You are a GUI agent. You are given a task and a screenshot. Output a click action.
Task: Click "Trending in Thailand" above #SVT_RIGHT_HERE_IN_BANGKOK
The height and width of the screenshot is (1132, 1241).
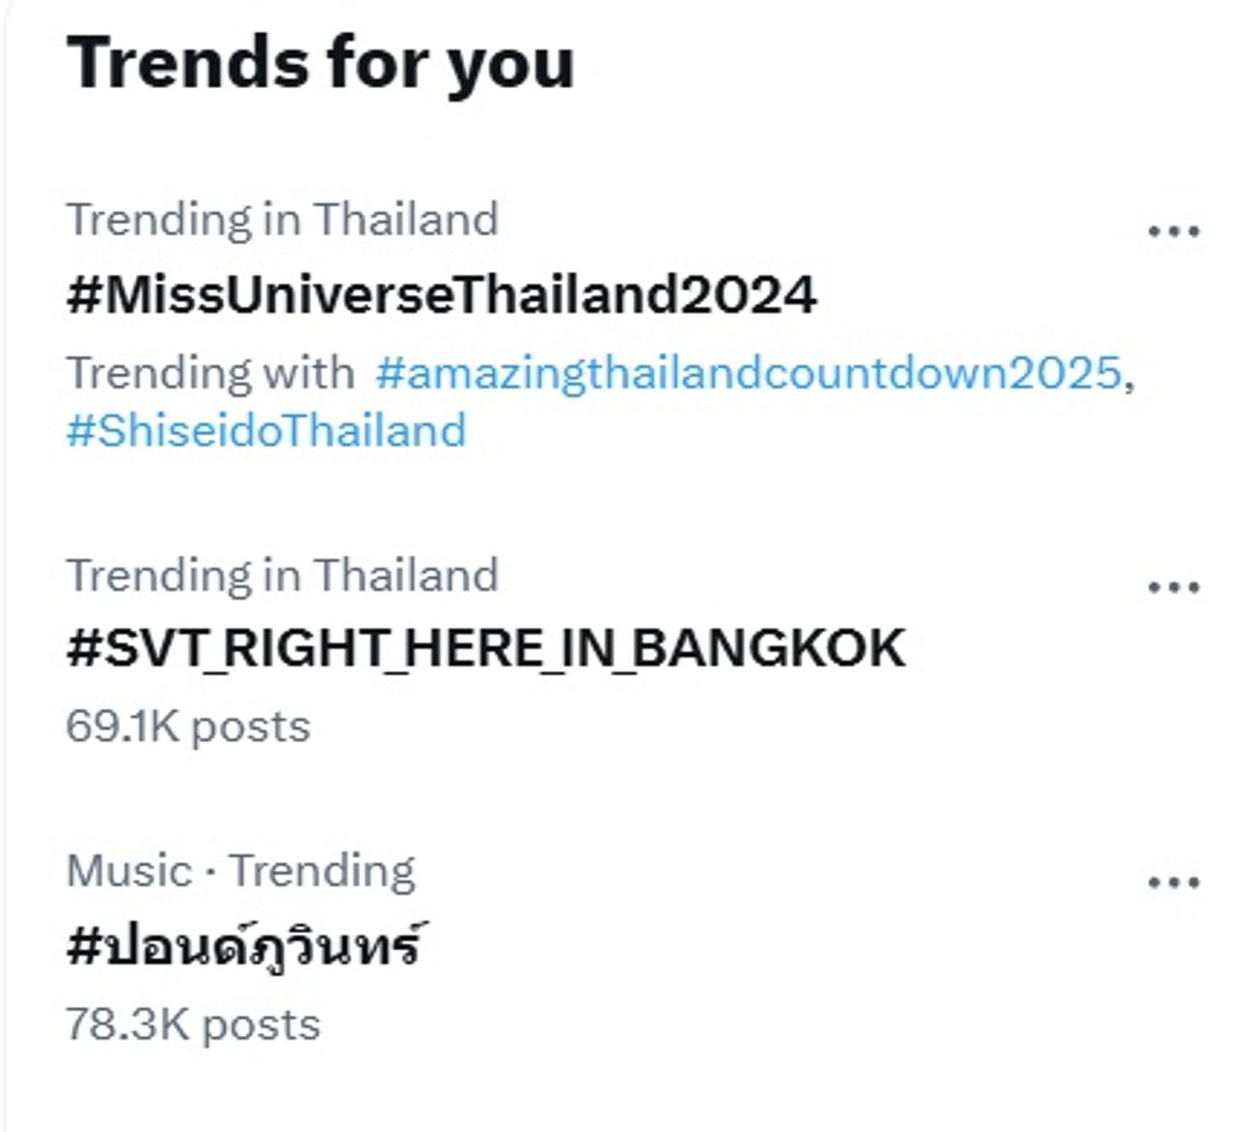coord(282,575)
